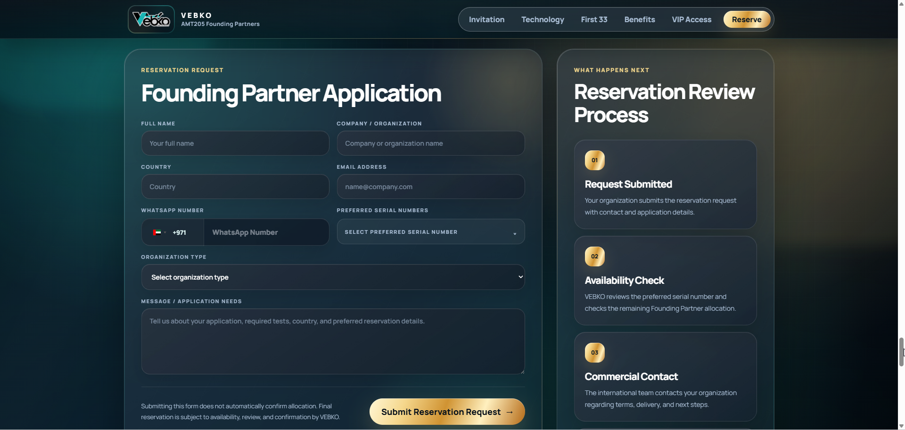Click the VEBKO AMT205 Founding Partners title
The height and width of the screenshot is (430, 905).
220,19
